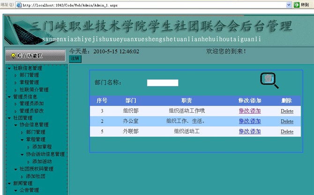Collapse the 新闻管理 tree node
The image size is (314, 195).
9,183
